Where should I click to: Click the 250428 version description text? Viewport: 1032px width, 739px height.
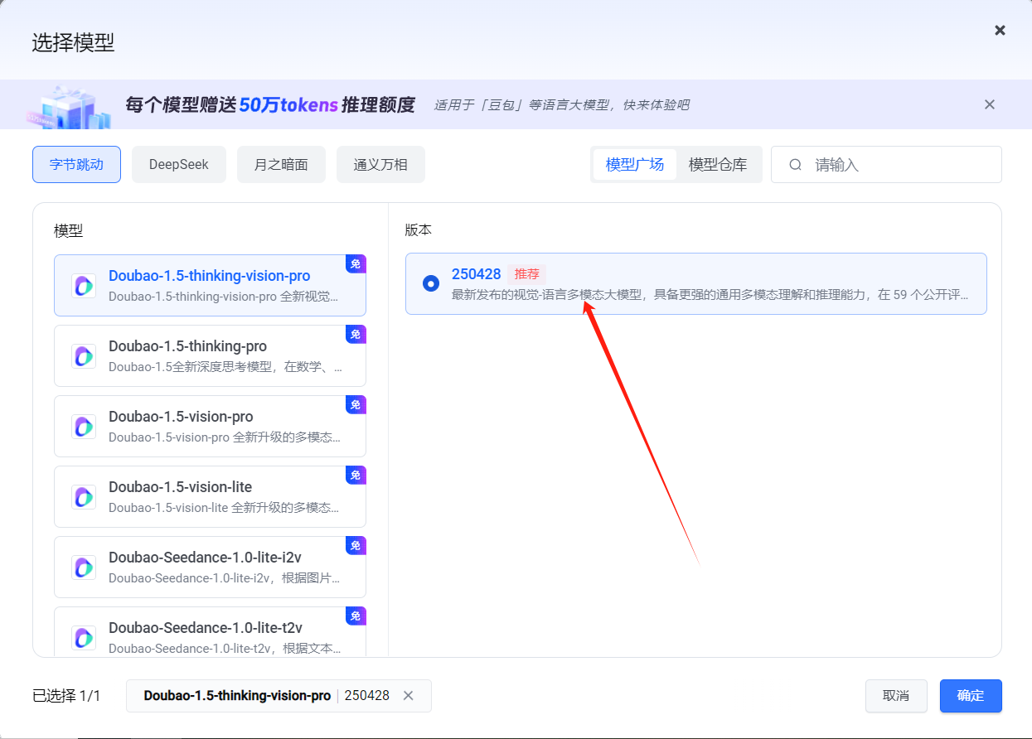click(x=710, y=295)
